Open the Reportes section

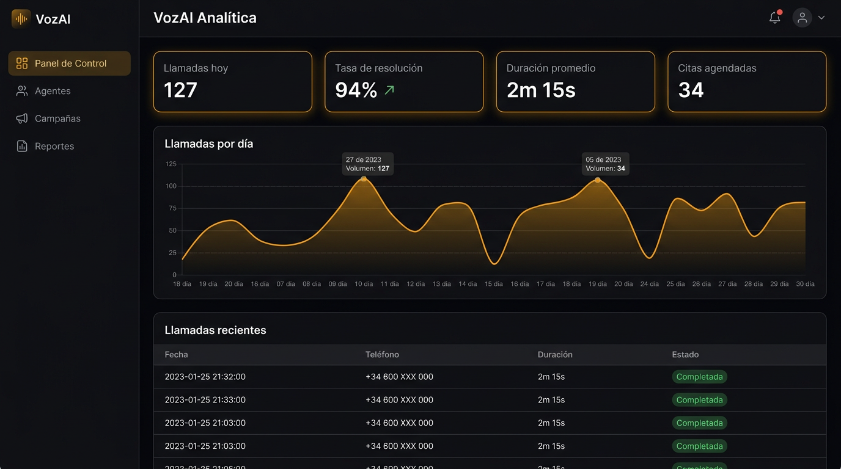tap(54, 146)
